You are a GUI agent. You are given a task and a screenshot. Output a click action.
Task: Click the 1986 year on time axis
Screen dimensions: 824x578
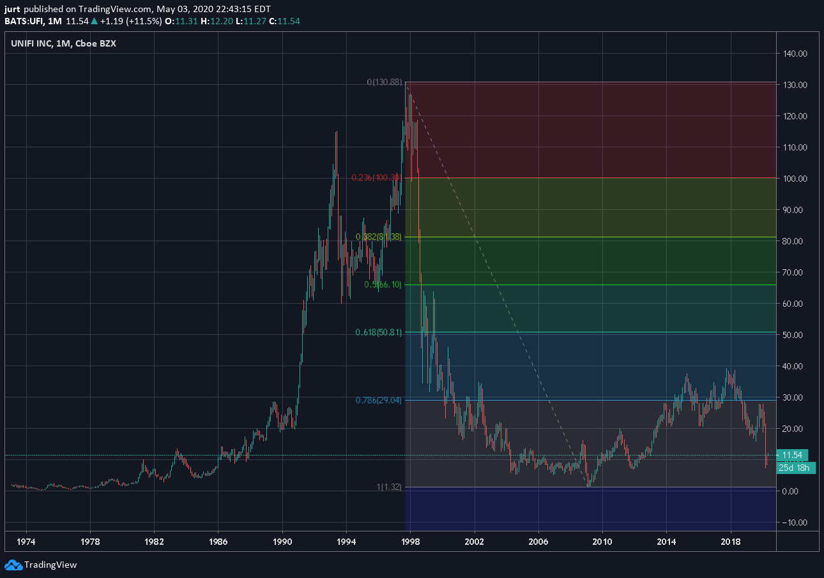pos(218,542)
